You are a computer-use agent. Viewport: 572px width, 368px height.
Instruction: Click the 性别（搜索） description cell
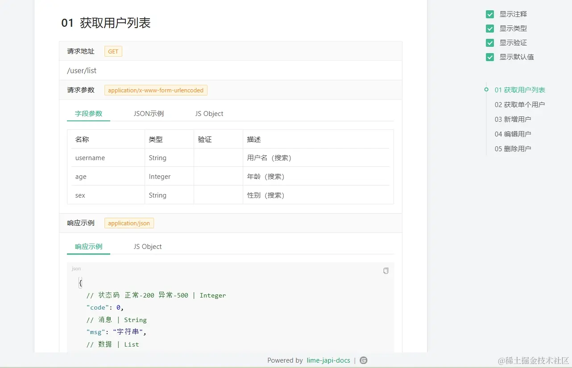click(x=316, y=195)
